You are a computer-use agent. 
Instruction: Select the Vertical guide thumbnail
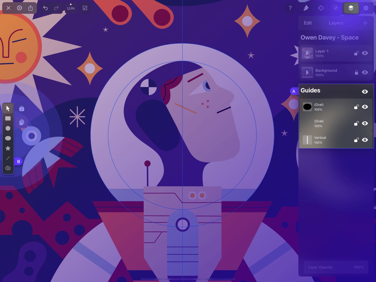[x=307, y=140]
